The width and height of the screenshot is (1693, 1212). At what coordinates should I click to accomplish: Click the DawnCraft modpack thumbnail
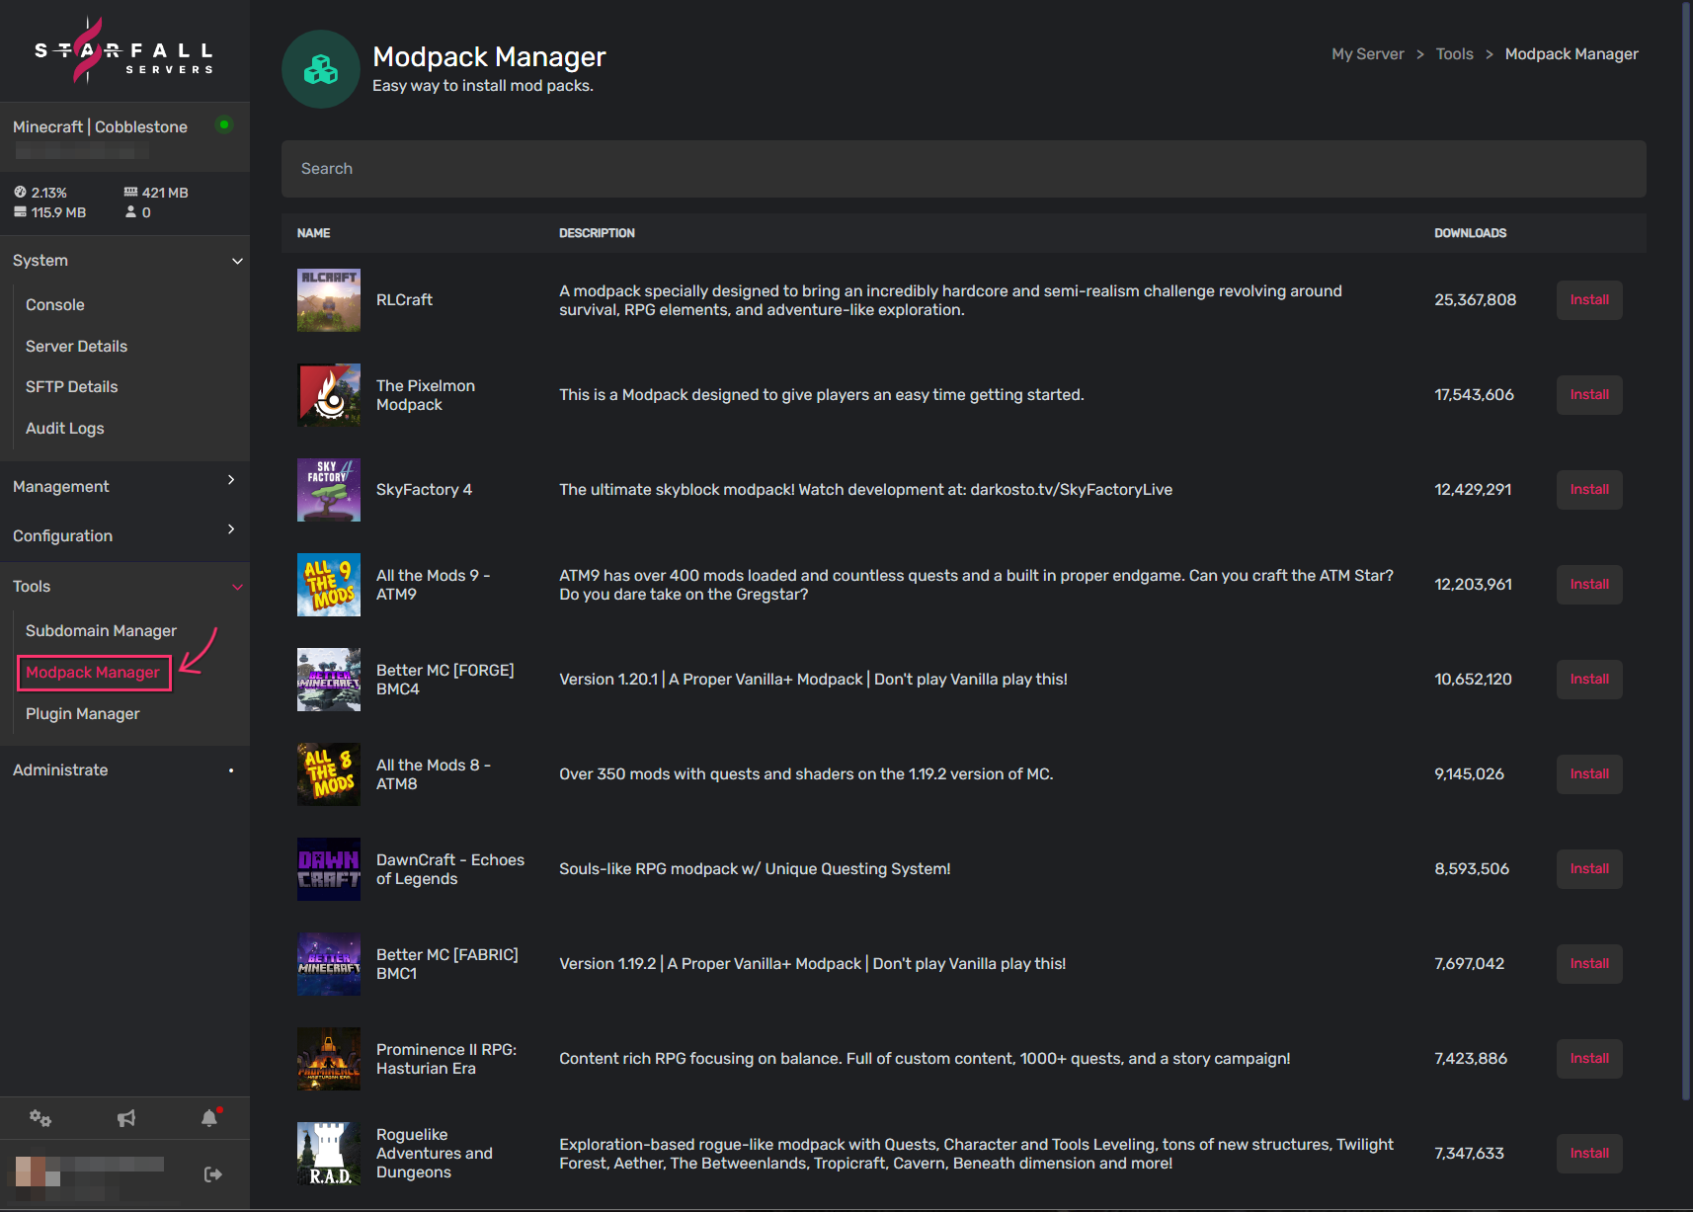[x=329, y=869]
